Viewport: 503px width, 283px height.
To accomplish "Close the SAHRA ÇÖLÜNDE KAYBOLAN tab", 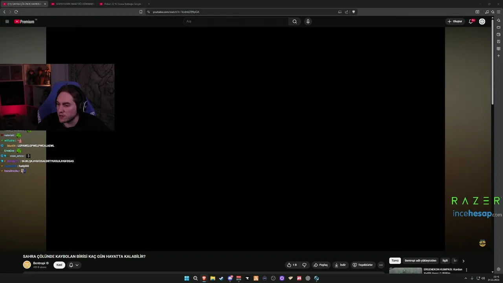I will (45, 4).
